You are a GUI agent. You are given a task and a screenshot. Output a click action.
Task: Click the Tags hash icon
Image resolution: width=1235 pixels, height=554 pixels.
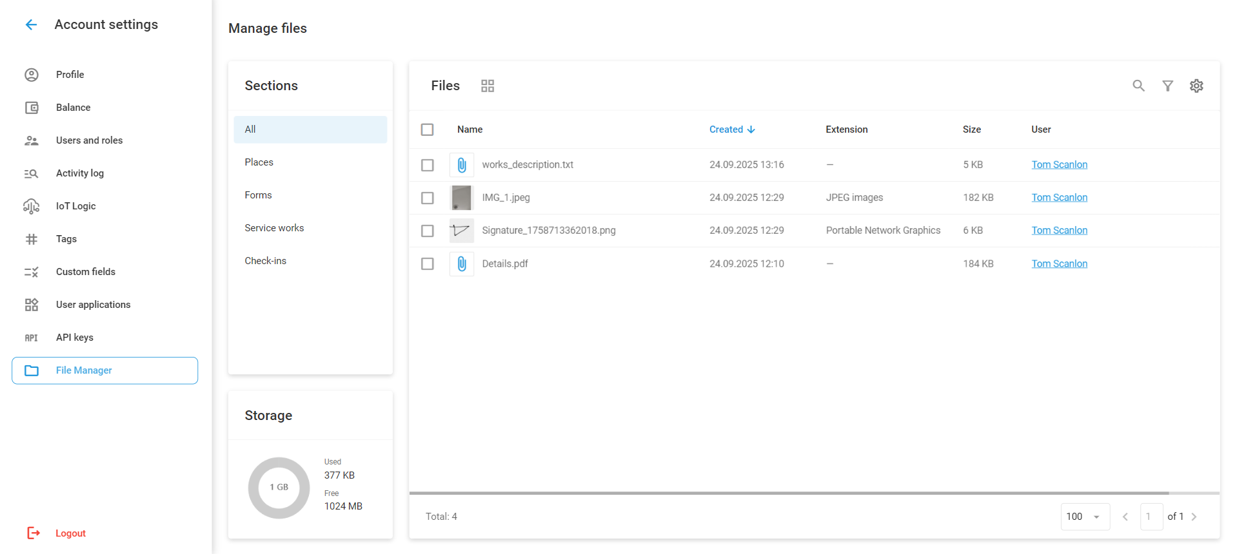32,239
